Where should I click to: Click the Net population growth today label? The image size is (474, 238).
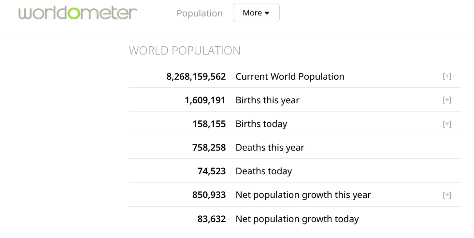coord(297,219)
